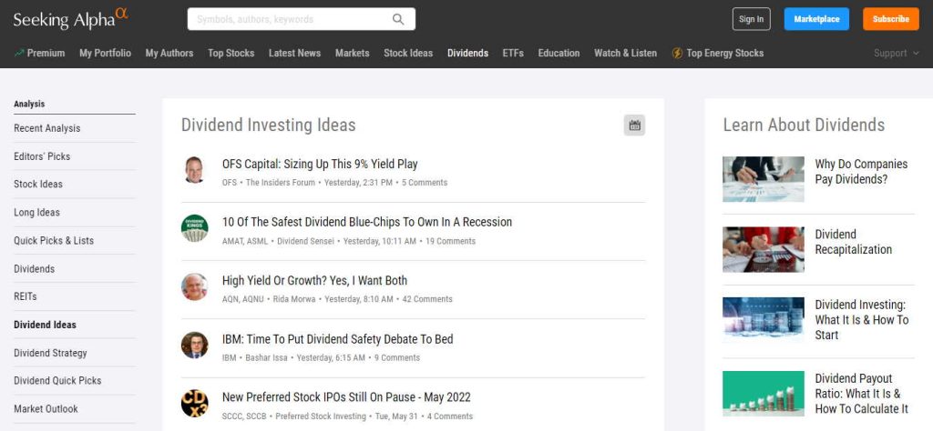Open the calendar date filter icon
Image resolution: width=933 pixels, height=431 pixels.
point(634,125)
